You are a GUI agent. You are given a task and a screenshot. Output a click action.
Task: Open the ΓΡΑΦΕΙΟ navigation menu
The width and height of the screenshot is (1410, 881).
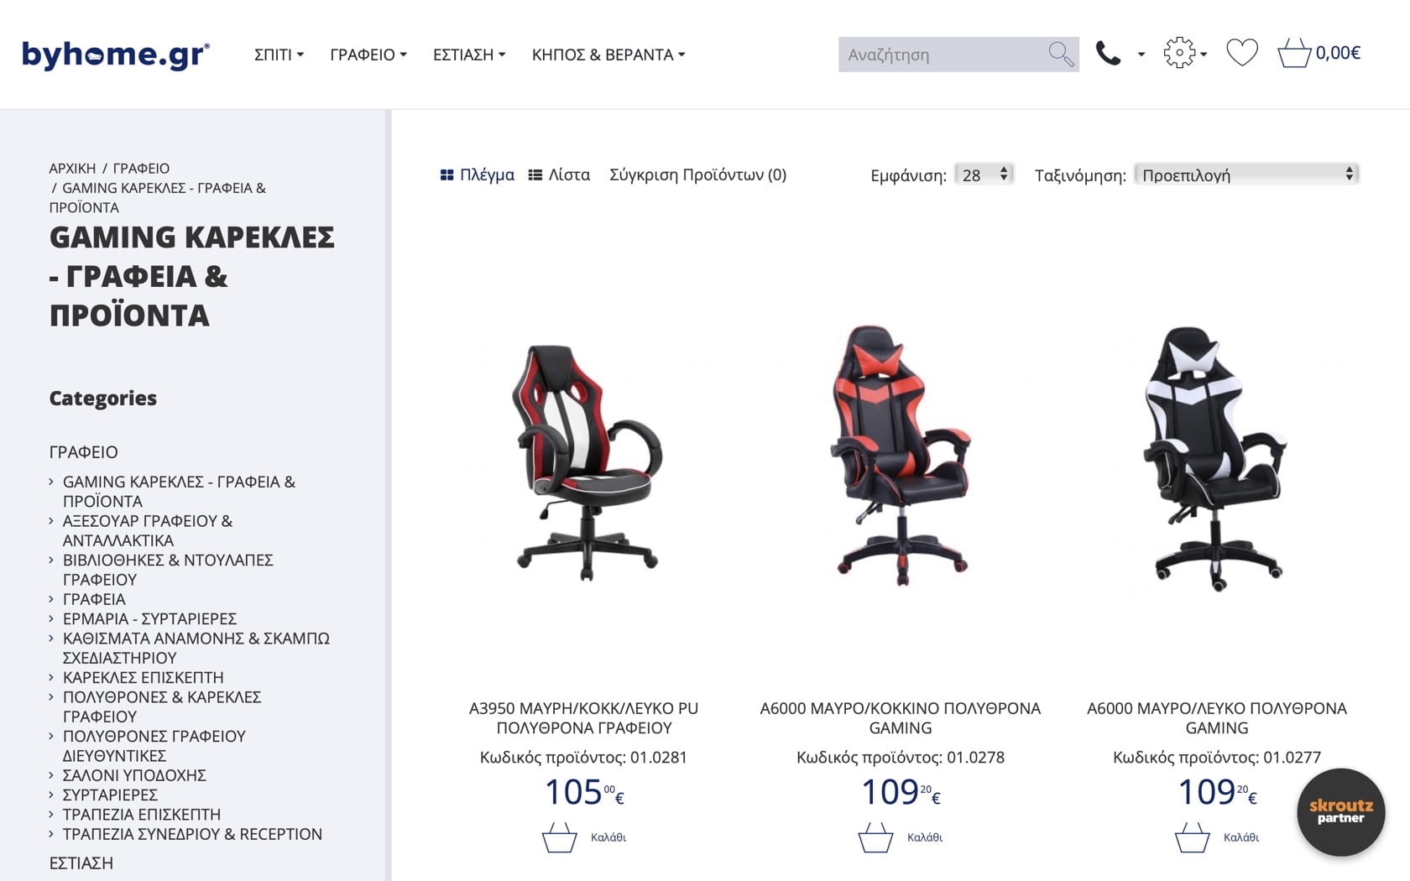click(x=368, y=55)
